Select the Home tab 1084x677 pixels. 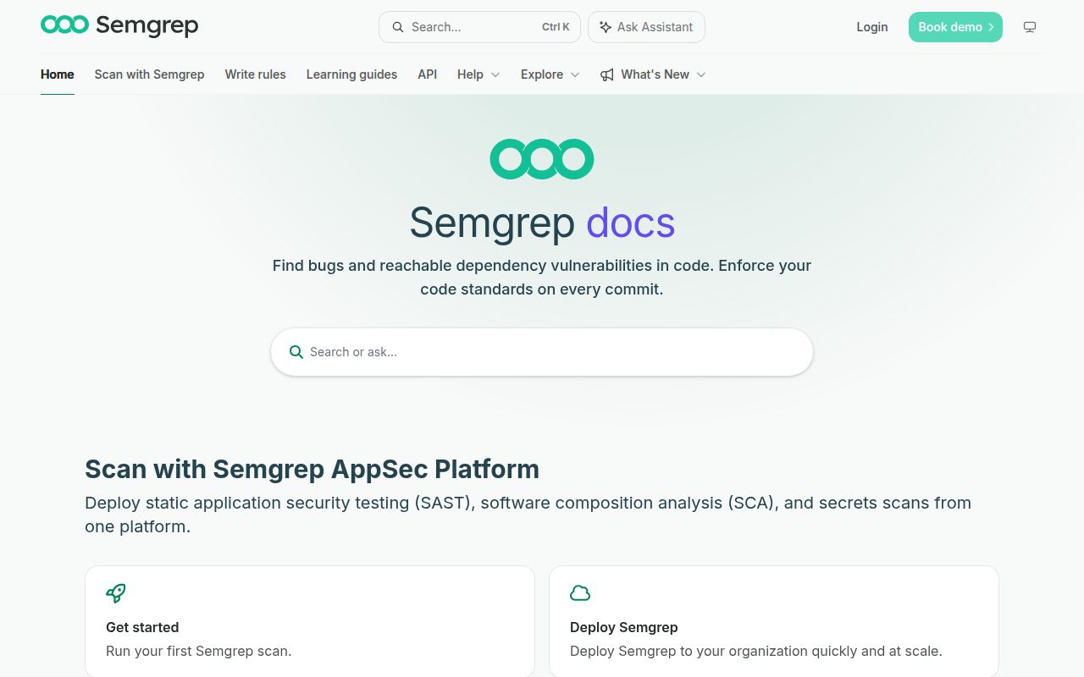[58, 74]
